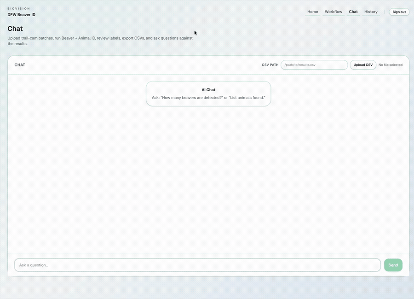Viewport: 414px width, 299px height.
Task: Sign out of DFW Beaver ID
Action: click(398, 12)
